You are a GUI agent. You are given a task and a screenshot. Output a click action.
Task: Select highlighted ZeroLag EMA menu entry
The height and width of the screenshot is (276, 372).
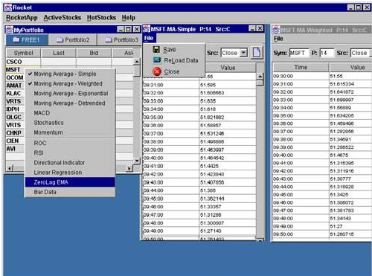70,182
